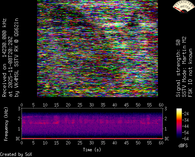Image resolution: width=195 pixels, height=157 pixels.
Task: Select the 'Received on 14230.000 kHz' text
Action: [4, 58]
